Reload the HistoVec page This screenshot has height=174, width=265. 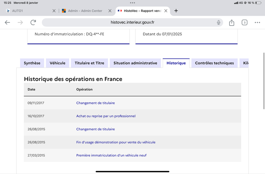33,22
